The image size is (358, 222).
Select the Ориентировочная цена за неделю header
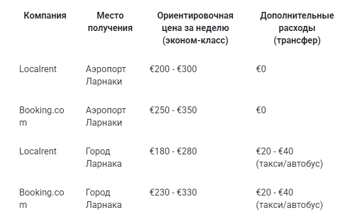pyautogui.click(x=195, y=28)
